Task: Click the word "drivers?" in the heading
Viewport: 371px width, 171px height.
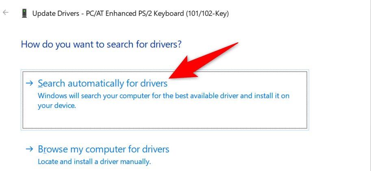Action: pyautogui.click(x=165, y=44)
